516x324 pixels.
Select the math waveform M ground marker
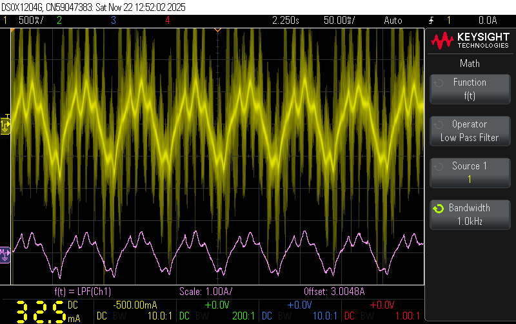tap(5, 254)
